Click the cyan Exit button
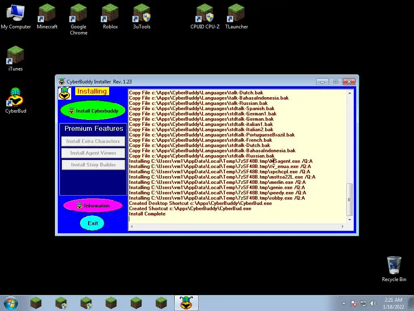Viewport: 414px width, 311px height. click(93, 223)
